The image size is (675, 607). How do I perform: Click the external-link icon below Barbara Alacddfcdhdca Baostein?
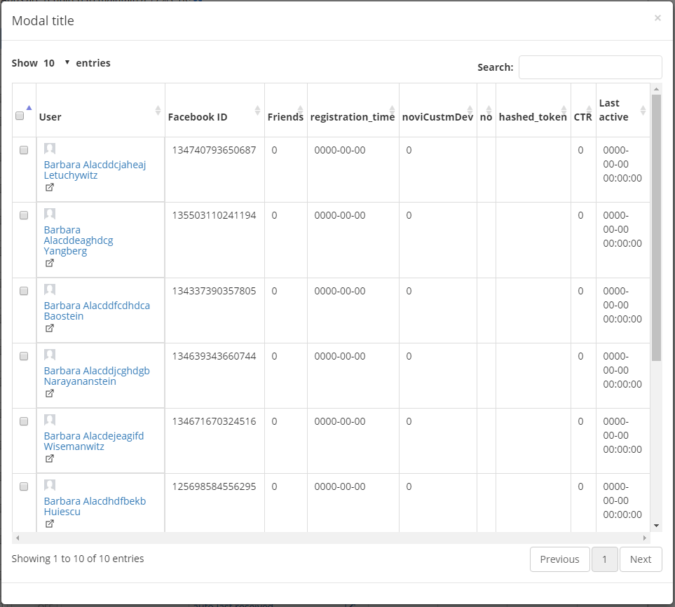pos(49,328)
